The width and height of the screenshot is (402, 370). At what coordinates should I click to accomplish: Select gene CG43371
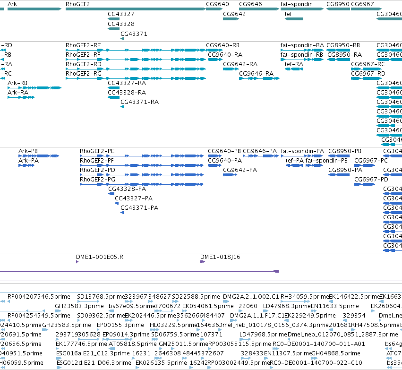pyautogui.click(x=122, y=39)
